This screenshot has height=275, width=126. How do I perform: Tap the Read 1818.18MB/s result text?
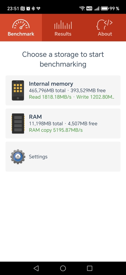(x=50, y=97)
